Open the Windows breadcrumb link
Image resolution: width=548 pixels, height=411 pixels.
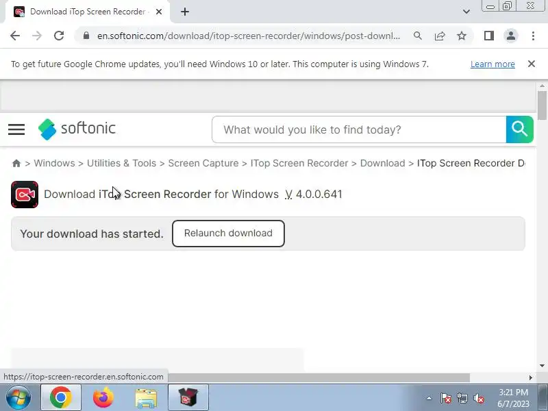click(x=54, y=163)
